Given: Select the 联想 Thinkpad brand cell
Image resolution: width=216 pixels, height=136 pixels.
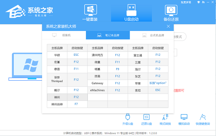Looking at the screenshot, I should 57,80.
